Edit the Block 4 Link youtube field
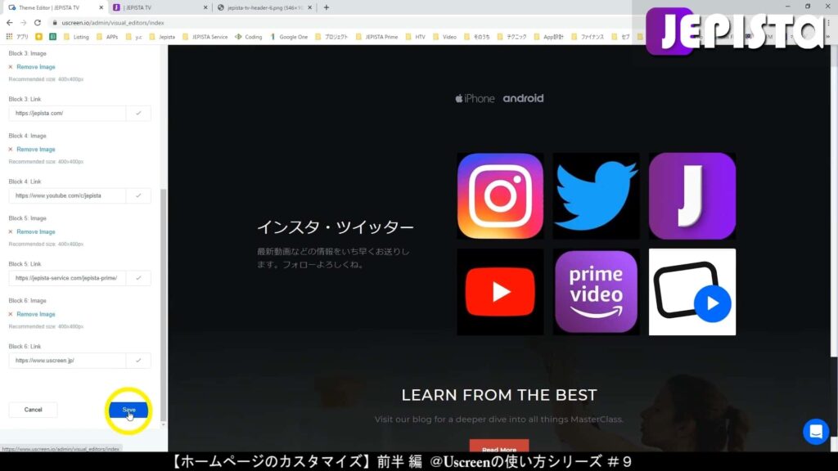Viewport: 838px width, 471px height. click(x=67, y=195)
